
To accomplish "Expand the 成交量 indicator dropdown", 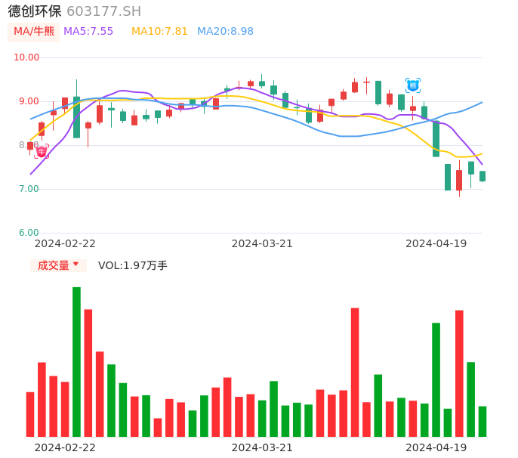I will (58, 265).
